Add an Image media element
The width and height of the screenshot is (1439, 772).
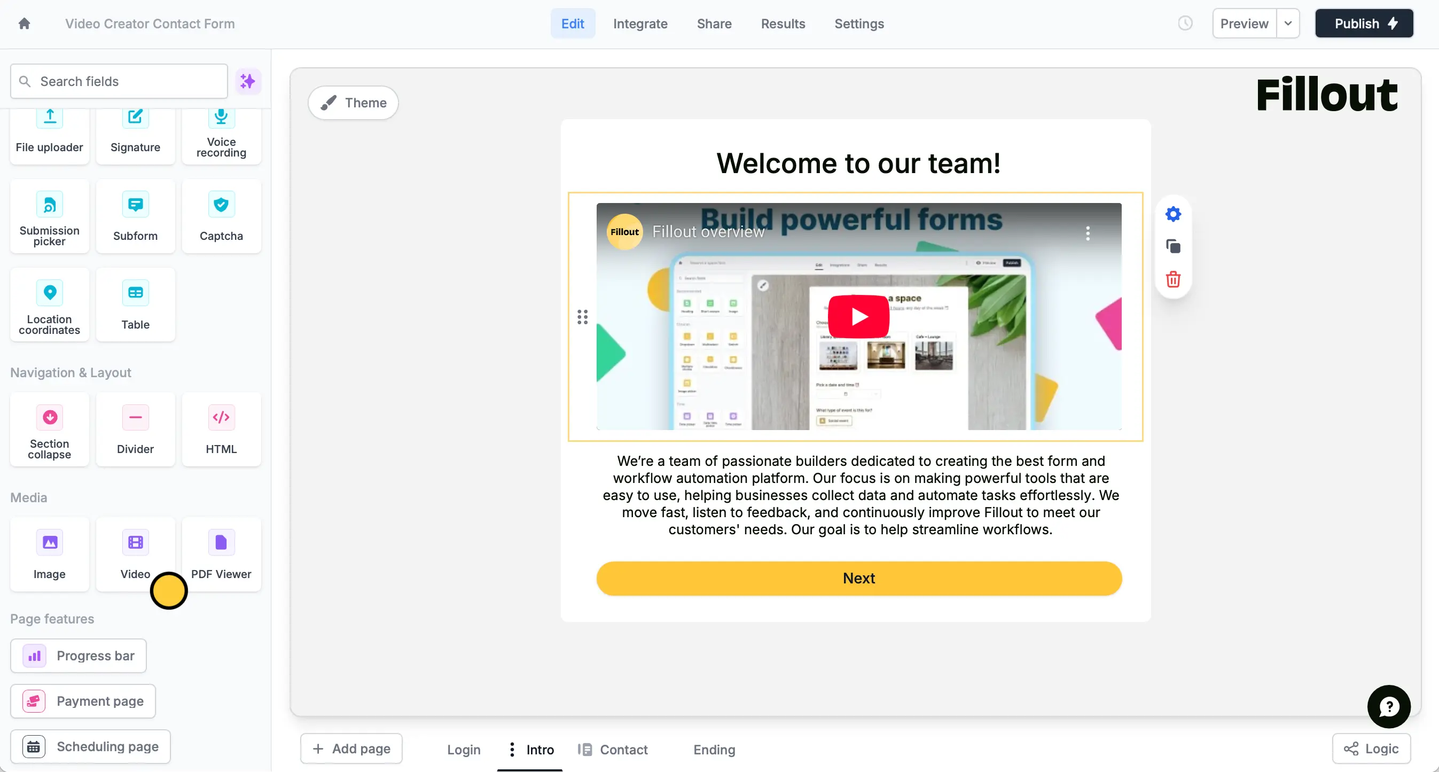49,554
